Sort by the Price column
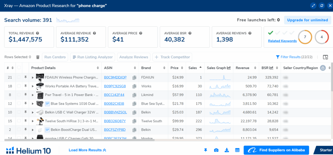The width and height of the screenshot is (333, 155). pos(182,68)
